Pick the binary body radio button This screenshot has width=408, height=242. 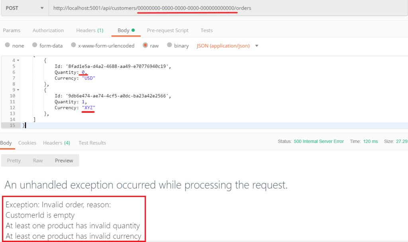pyautogui.click(x=170, y=45)
